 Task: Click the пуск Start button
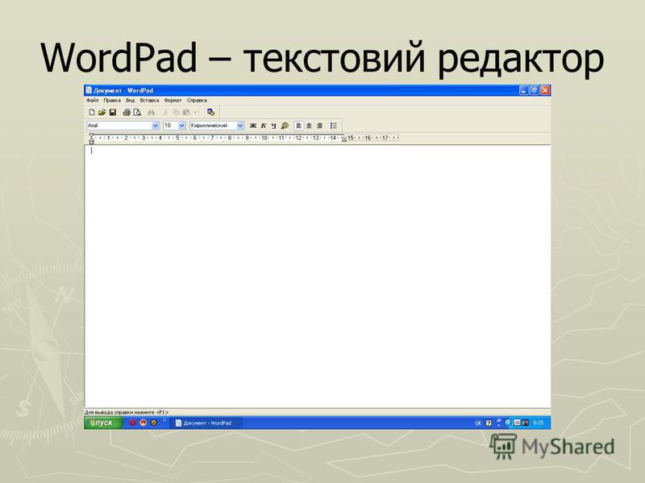[103, 423]
